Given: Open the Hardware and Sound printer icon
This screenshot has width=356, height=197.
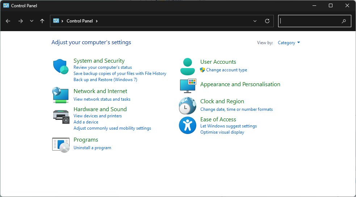Looking at the screenshot, I should point(61,117).
